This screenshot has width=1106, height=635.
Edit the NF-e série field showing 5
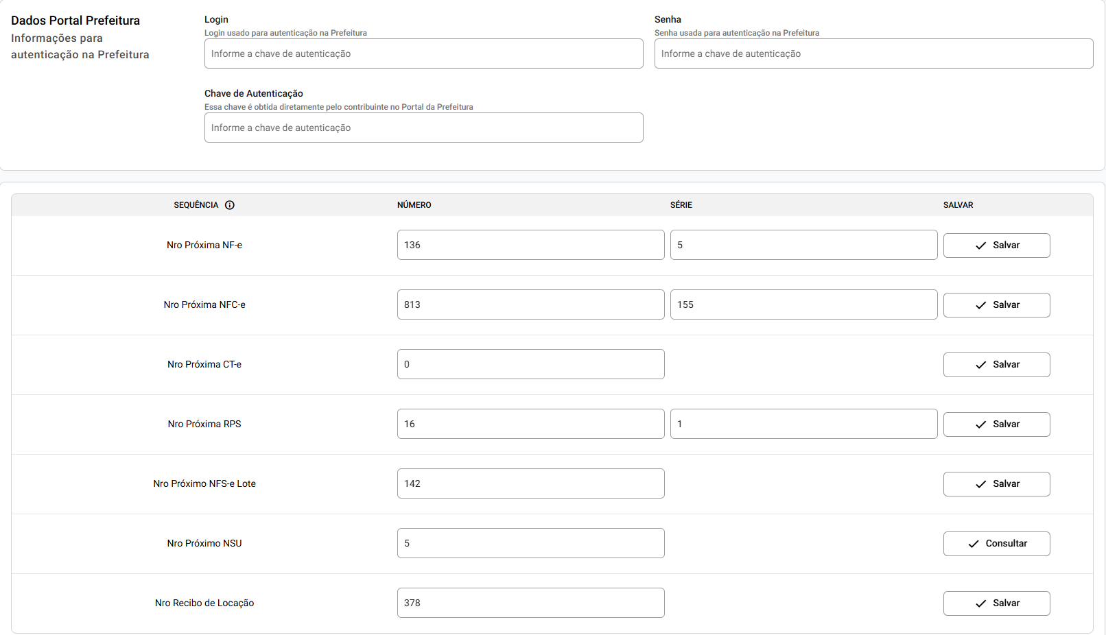[x=803, y=245]
